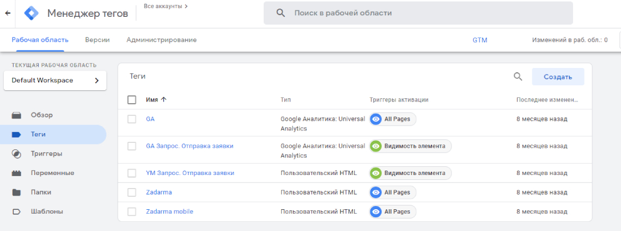Switch to Администрирование tab
The height and width of the screenshot is (231, 621).
(162, 40)
